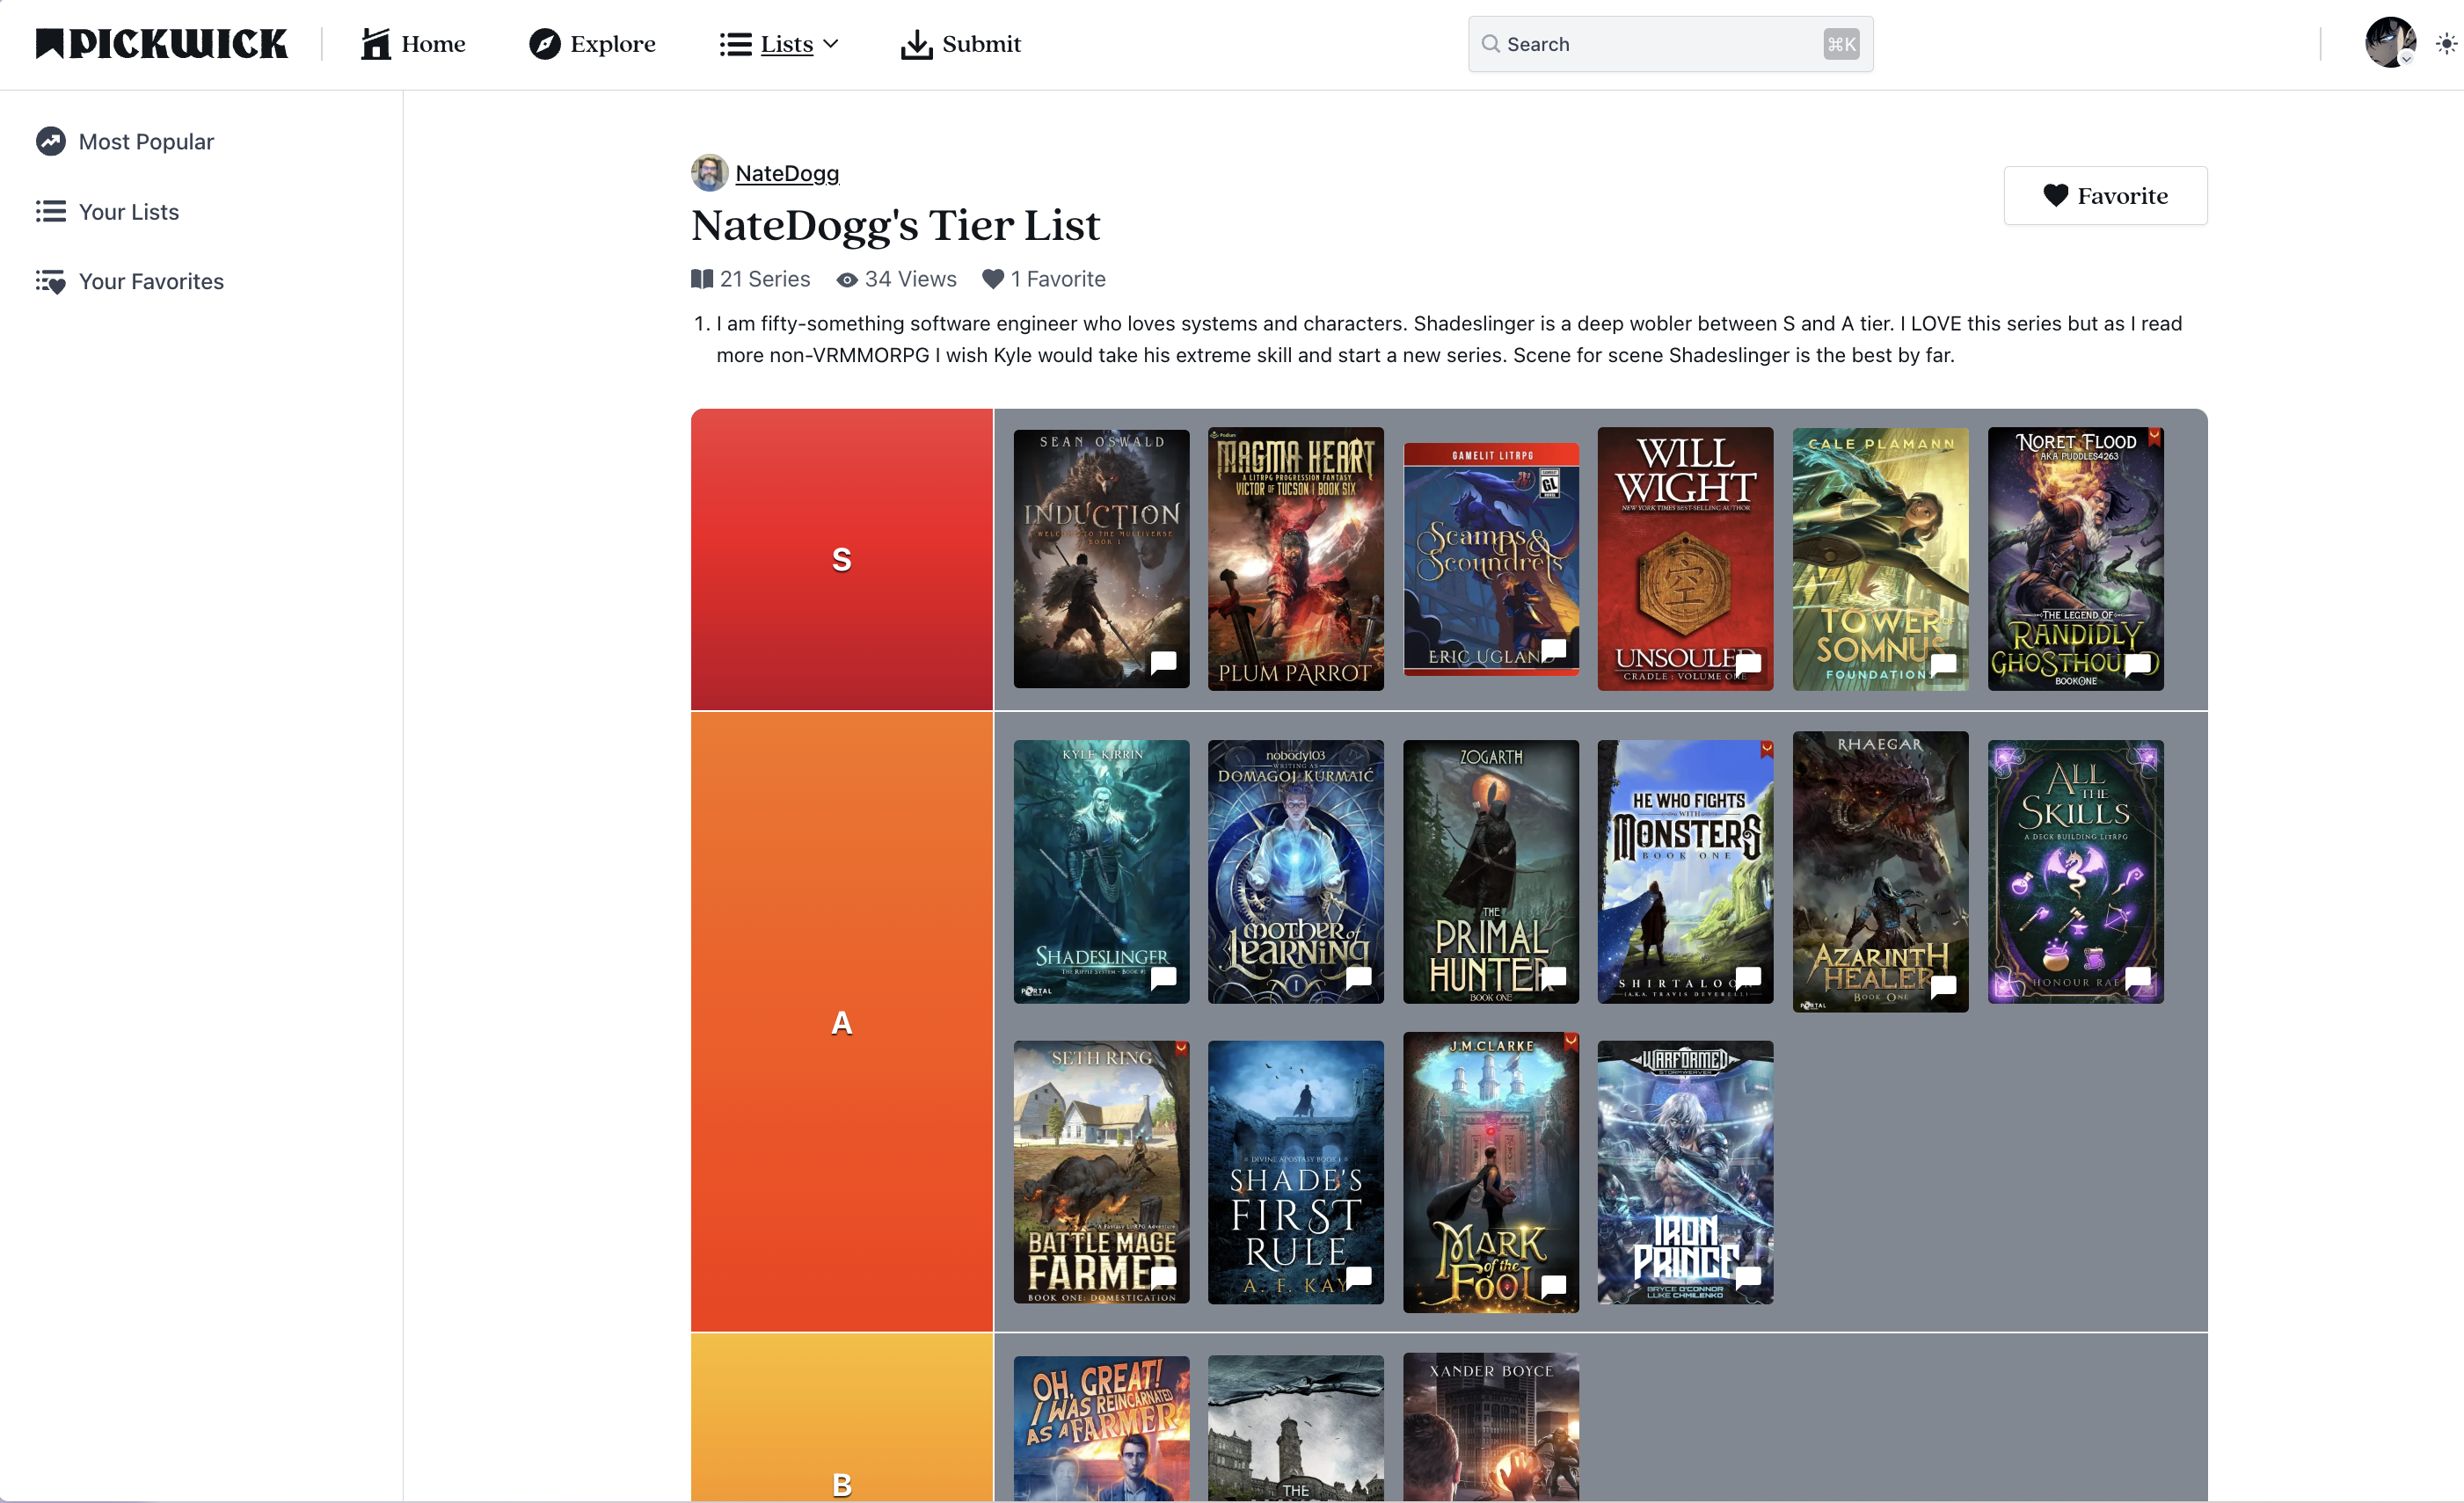Click the 34 Views count
The height and width of the screenshot is (1503, 2464).
click(x=897, y=279)
